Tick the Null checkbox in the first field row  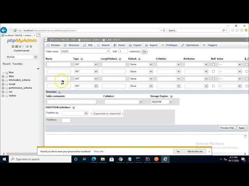click(x=213, y=64)
